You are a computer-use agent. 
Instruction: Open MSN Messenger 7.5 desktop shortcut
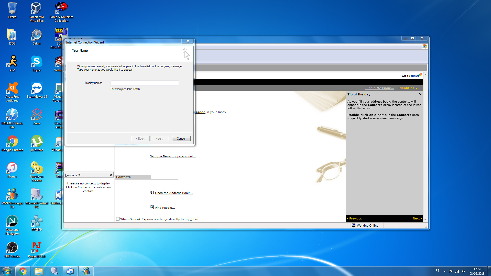click(12, 198)
